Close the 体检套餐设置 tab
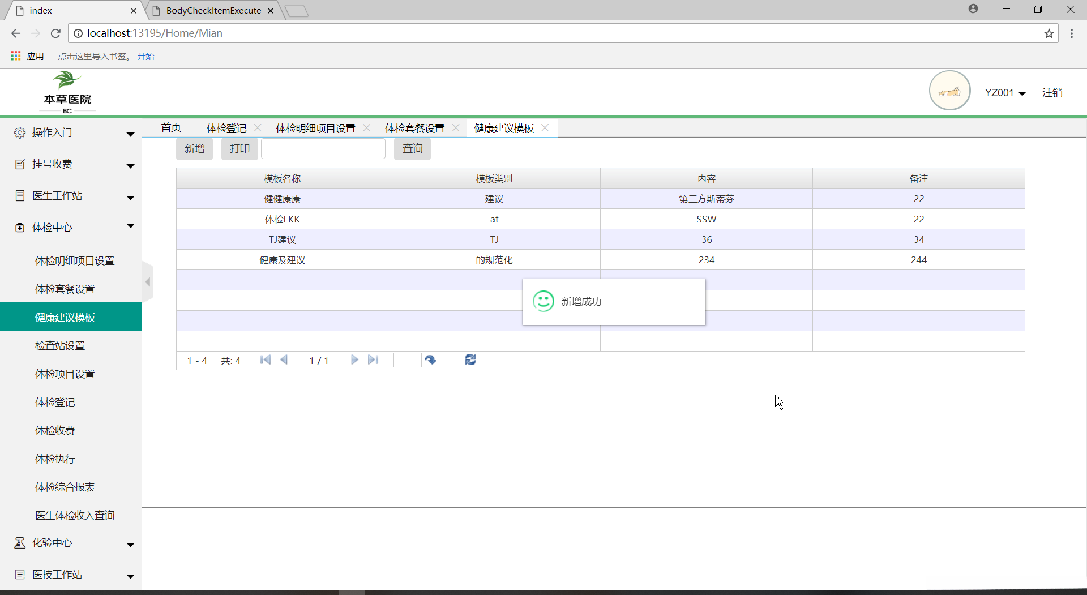 (456, 128)
